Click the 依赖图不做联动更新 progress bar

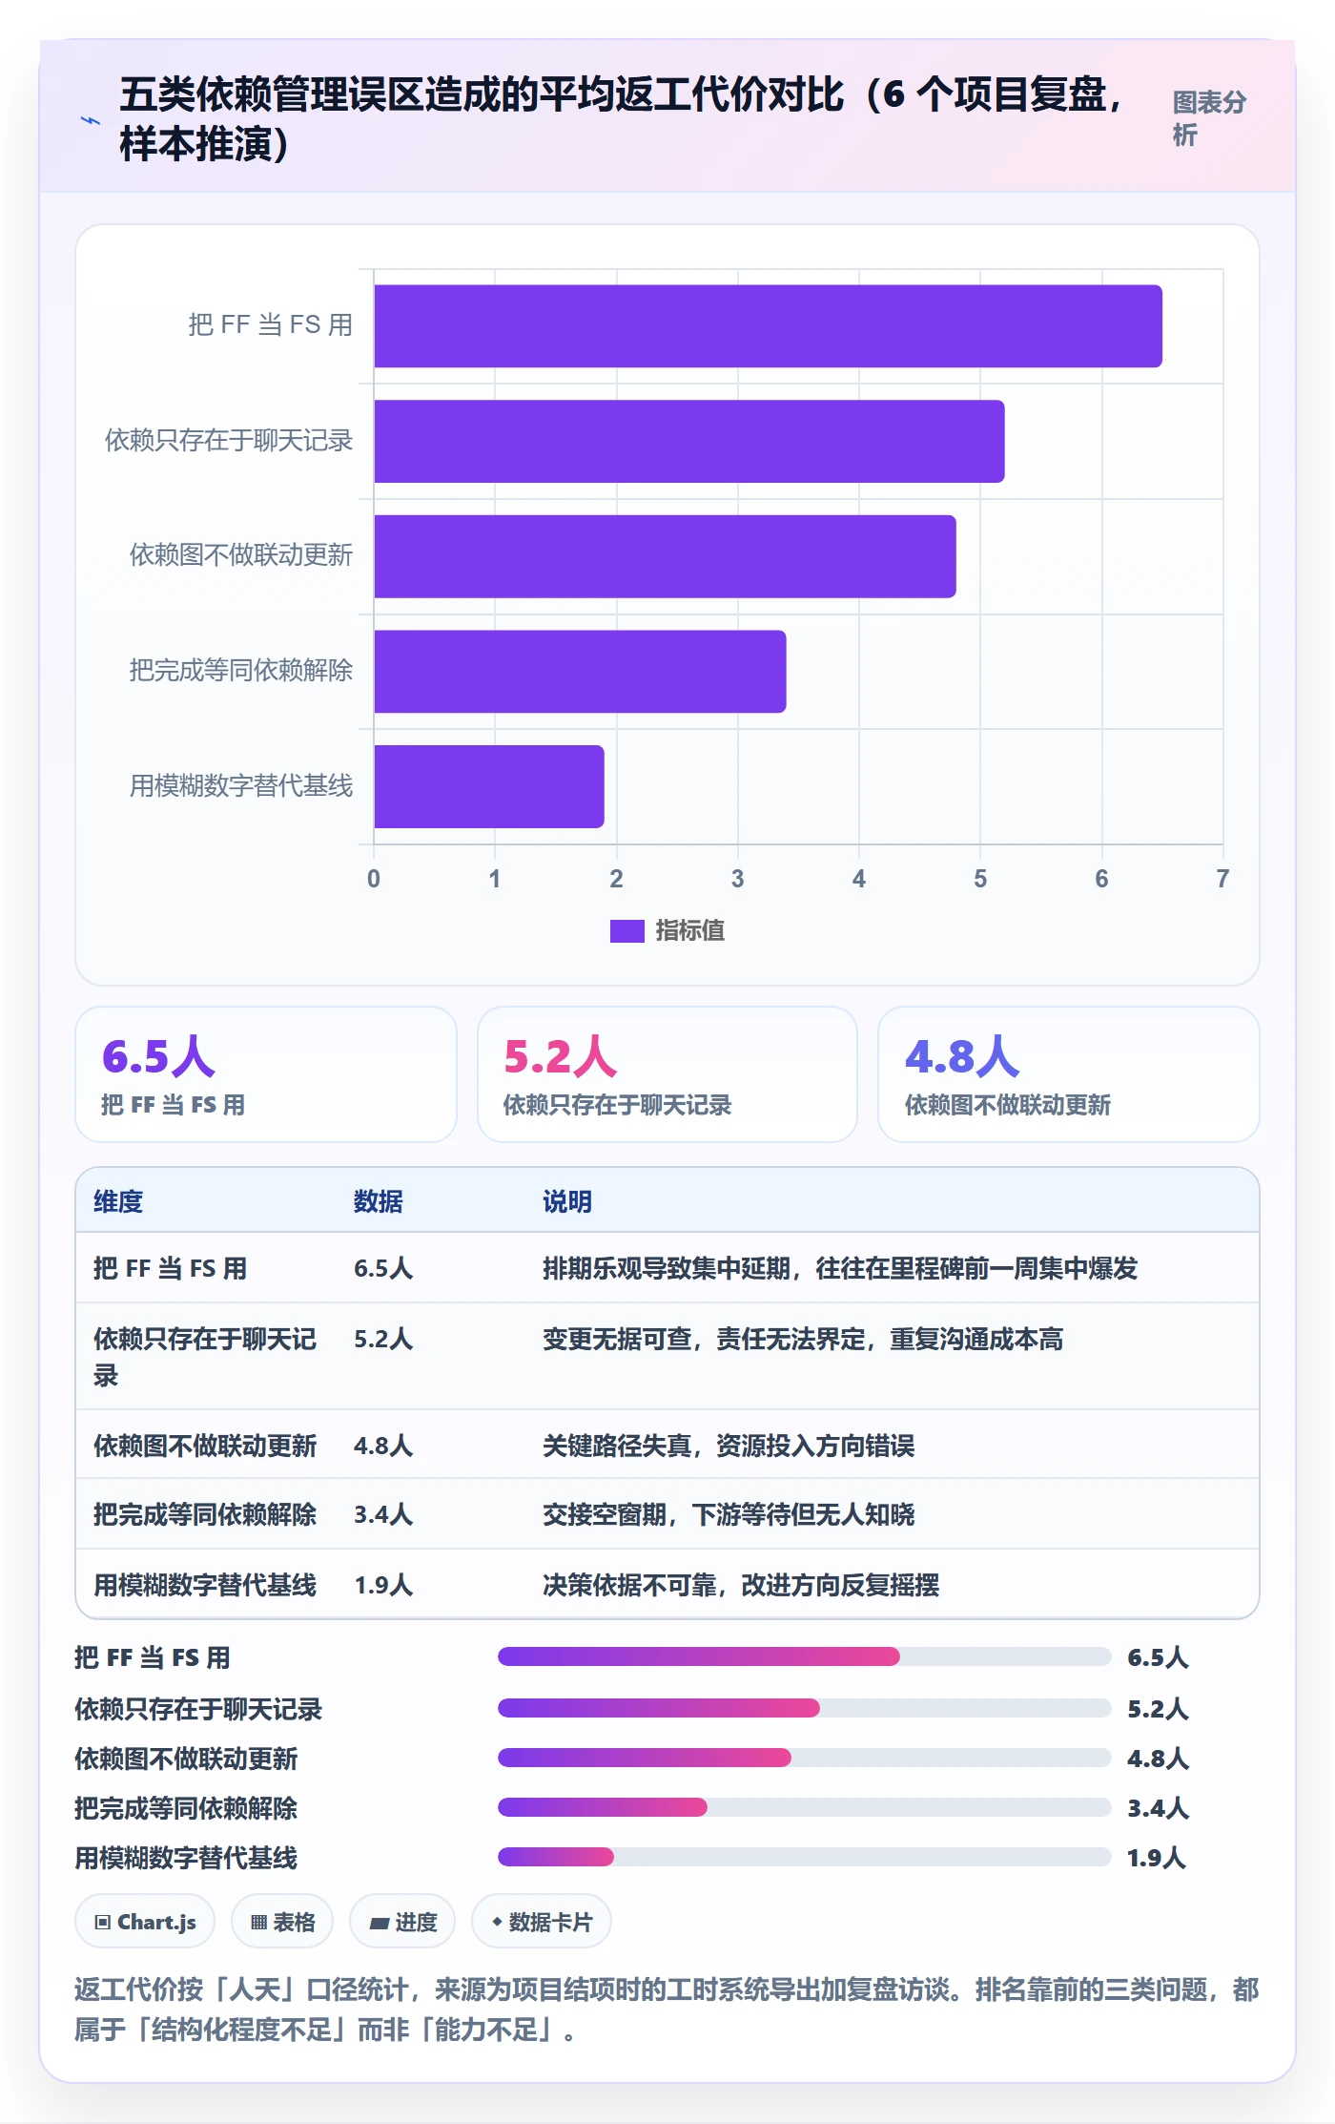pyautogui.click(x=805, y=1758)
